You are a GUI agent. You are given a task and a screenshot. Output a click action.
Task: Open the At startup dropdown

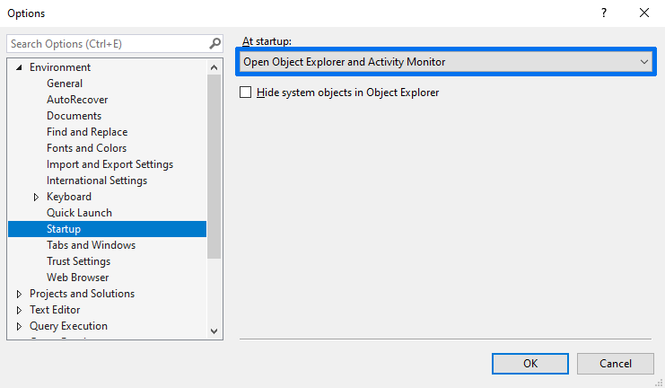[446, 62]
